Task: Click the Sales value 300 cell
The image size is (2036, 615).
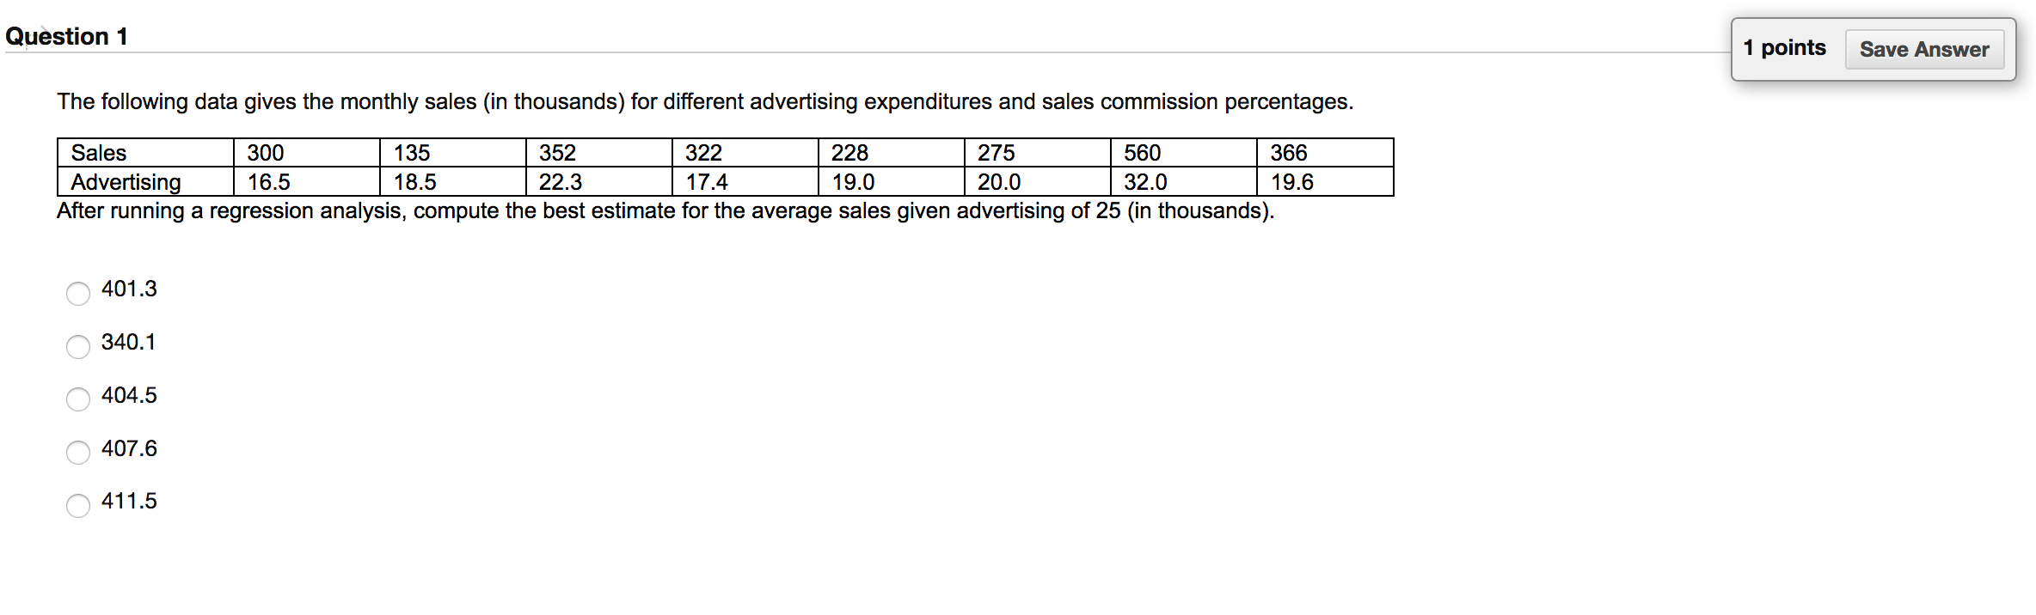Action: (x=307, y=153)
